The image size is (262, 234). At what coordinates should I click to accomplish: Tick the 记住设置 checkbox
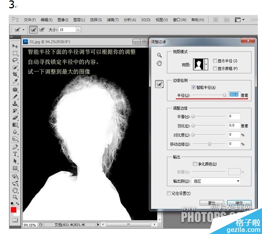(169, 193)
